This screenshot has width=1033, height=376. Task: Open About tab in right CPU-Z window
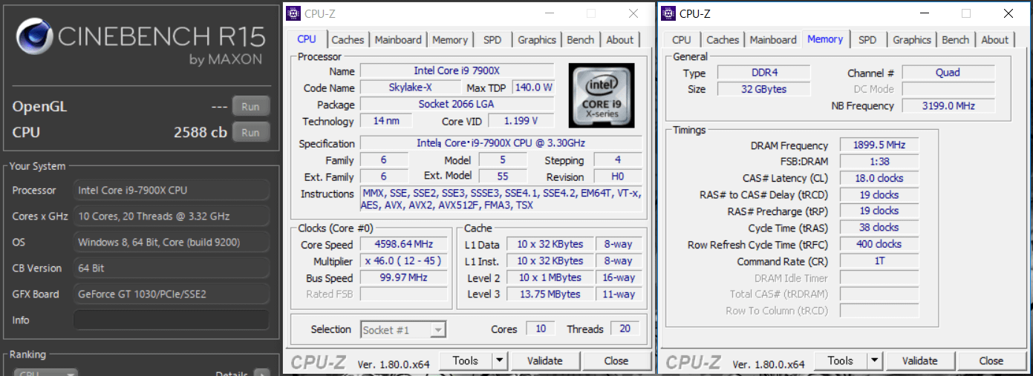coord(995,40)
